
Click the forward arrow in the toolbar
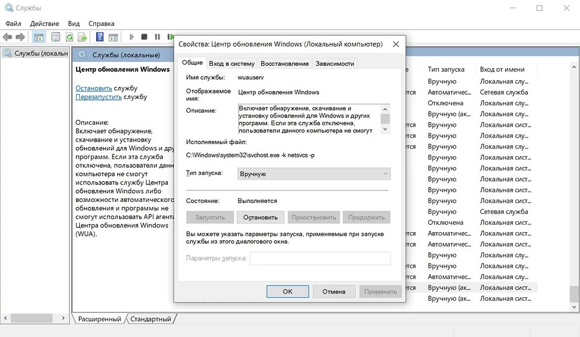click(21, 37)
